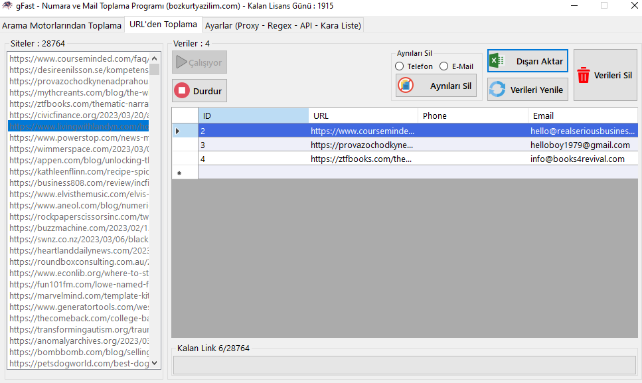The height and width of the screenshot is (383, 642).
Task: Select the buzzmachine.com entry in site list
Action: [78, 228]
